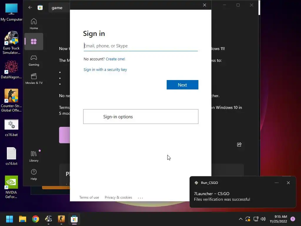The height and width of the screenshot is (226, 301).
Task: Open Privacy & cookies link
Action: (118, 197)
